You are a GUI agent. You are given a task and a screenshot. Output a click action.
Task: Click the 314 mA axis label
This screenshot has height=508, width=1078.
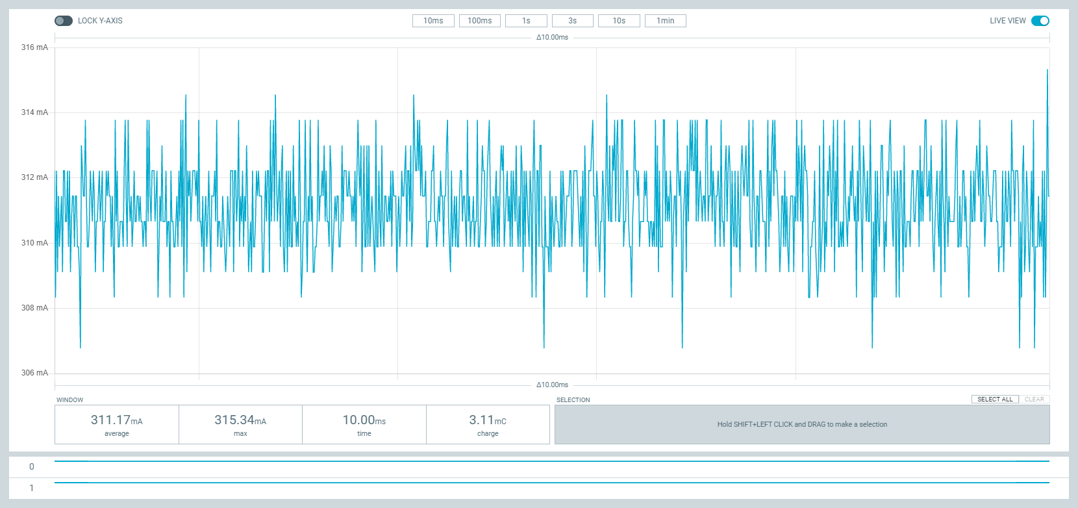click(34, 112)
